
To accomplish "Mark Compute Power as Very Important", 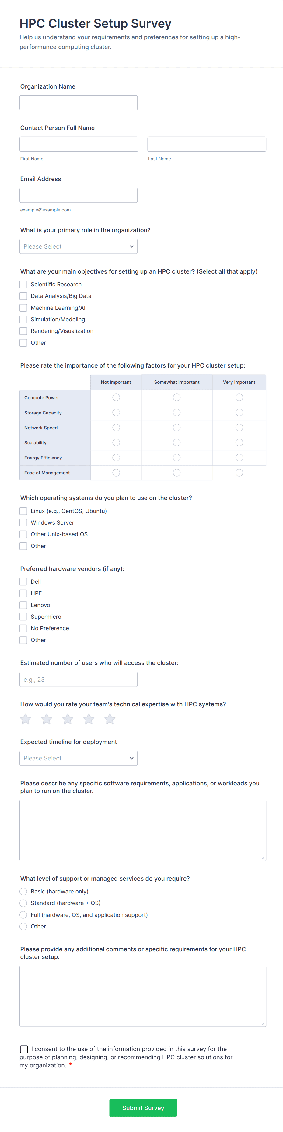I will (239, 397).
